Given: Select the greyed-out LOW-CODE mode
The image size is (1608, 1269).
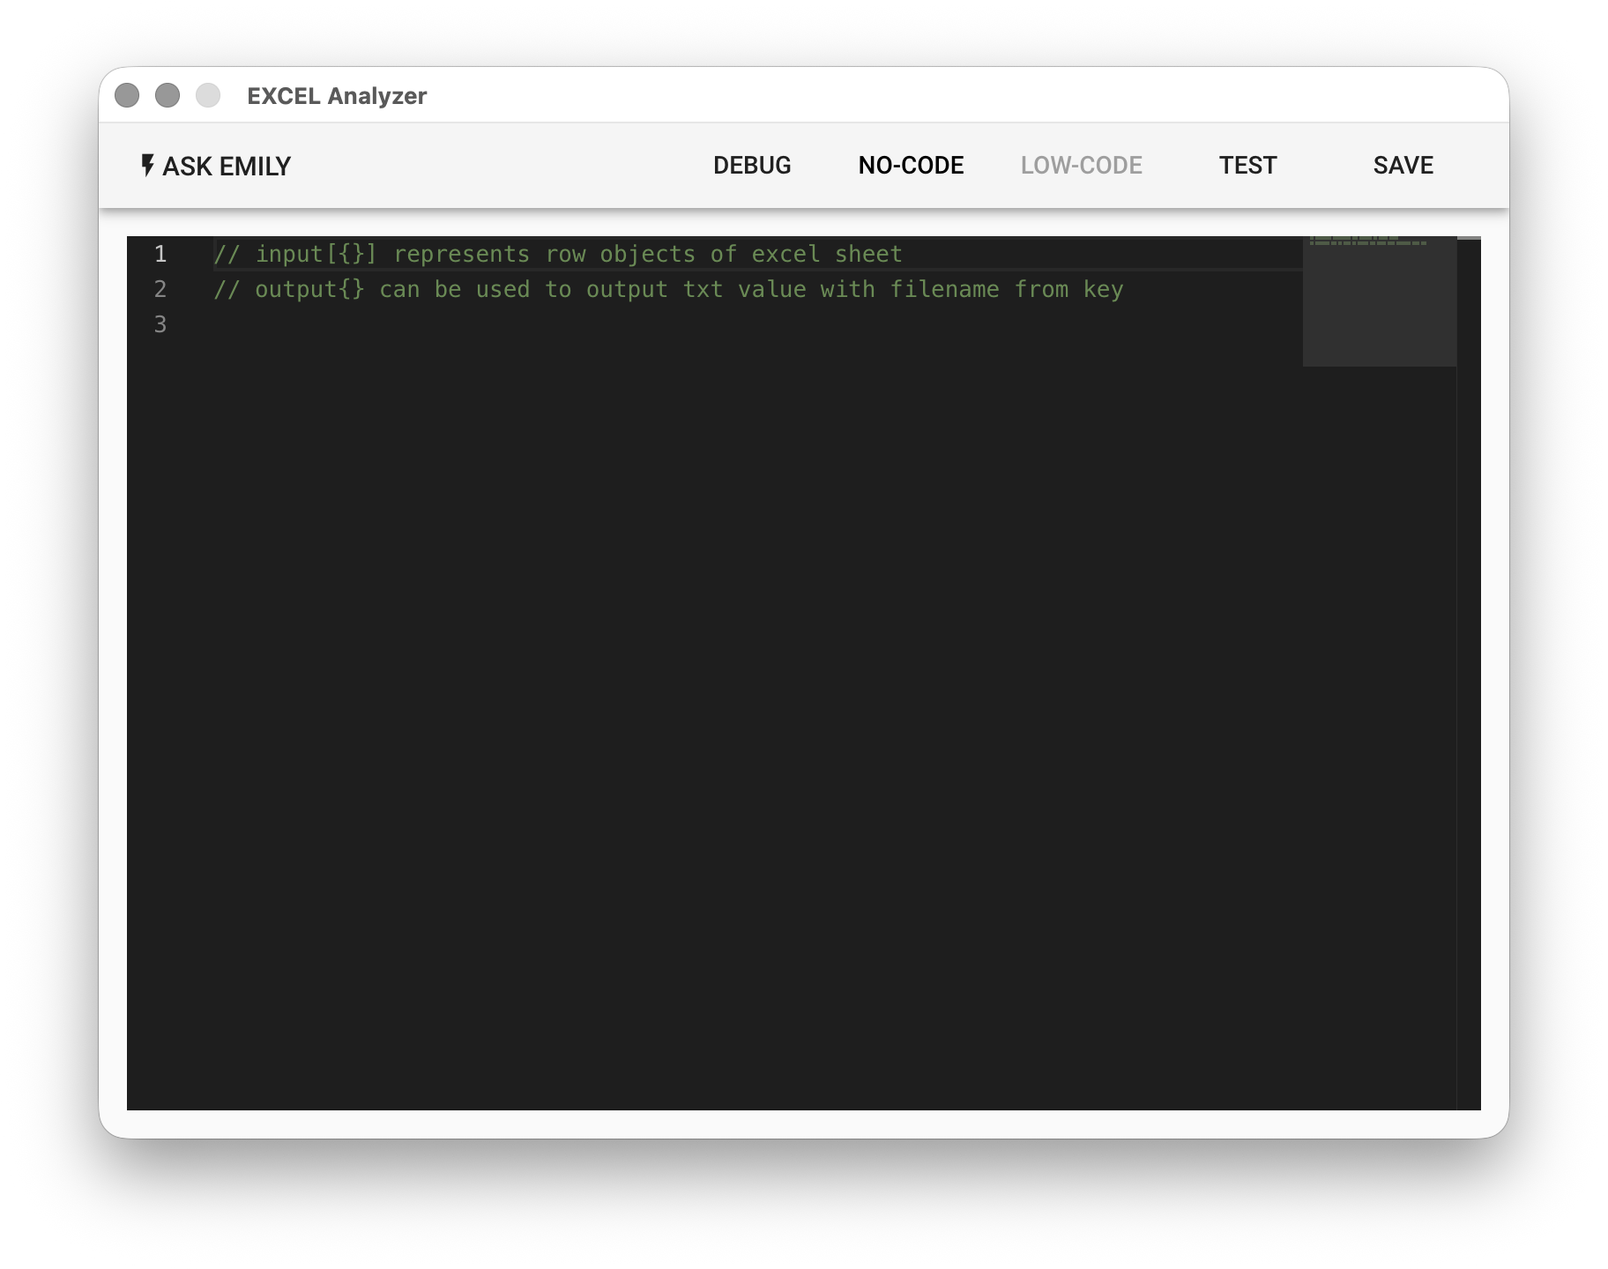Looking at the screenshot, I should pyautogui.click(x=1081, y=166).
